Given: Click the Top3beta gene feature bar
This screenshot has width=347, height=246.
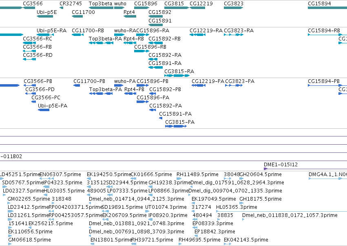Looking at the screenshot, I should (x=101, y=8).
